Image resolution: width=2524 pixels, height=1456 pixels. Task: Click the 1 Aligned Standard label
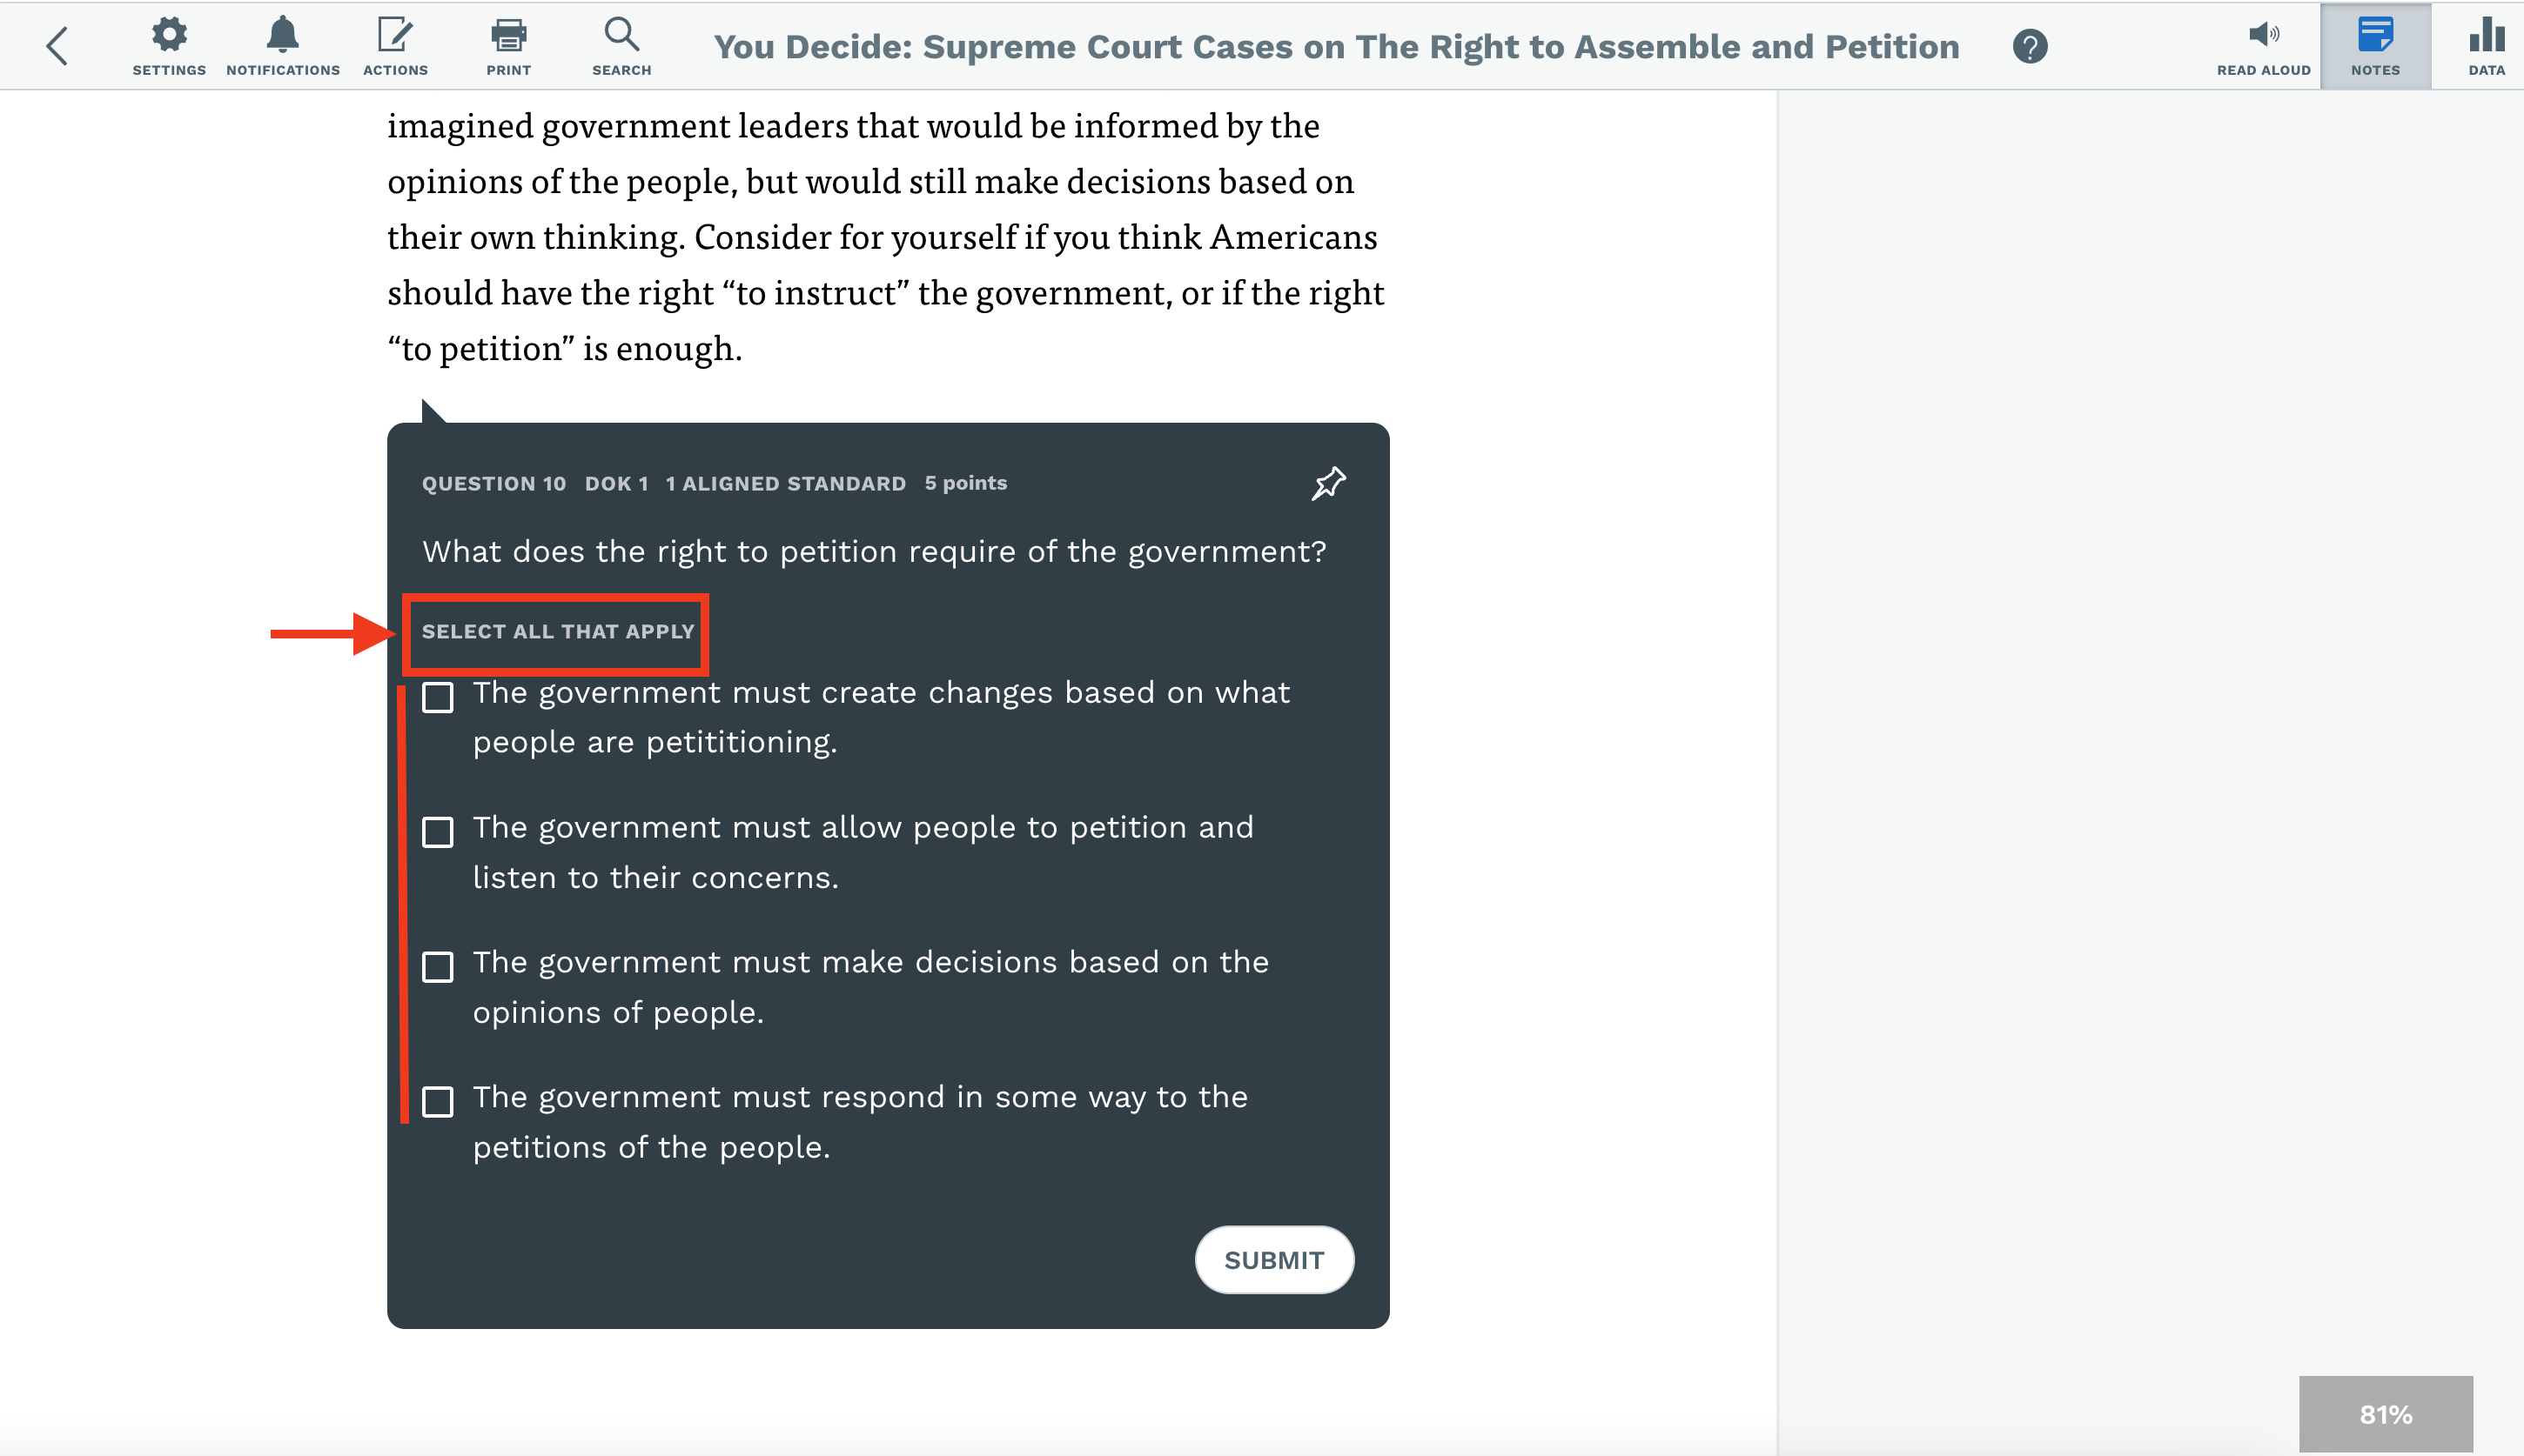(785, 484)
